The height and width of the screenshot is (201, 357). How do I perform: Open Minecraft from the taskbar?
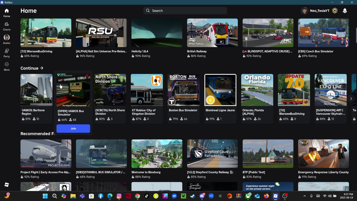[183, 196]
